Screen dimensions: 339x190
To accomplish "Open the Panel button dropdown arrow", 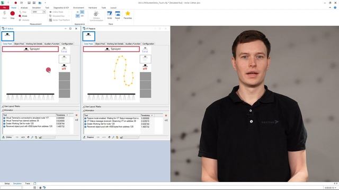I will 118,20.
